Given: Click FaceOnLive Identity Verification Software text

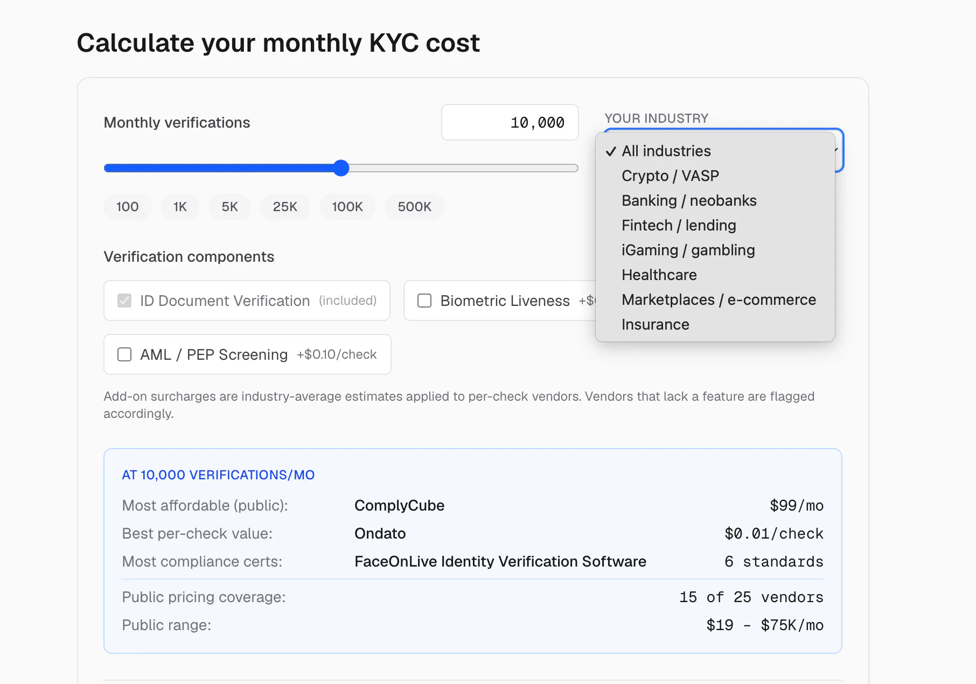Looking at the screenshot, I should point(500,561).
